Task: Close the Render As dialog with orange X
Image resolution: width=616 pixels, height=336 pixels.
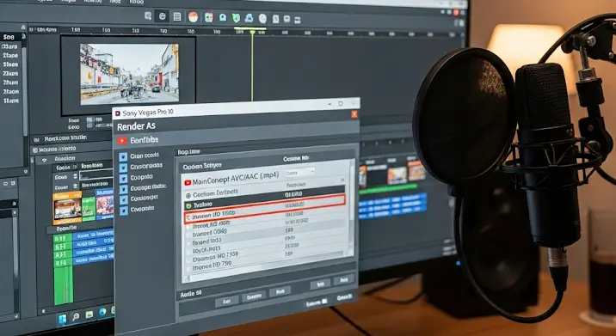Action: 354,114
